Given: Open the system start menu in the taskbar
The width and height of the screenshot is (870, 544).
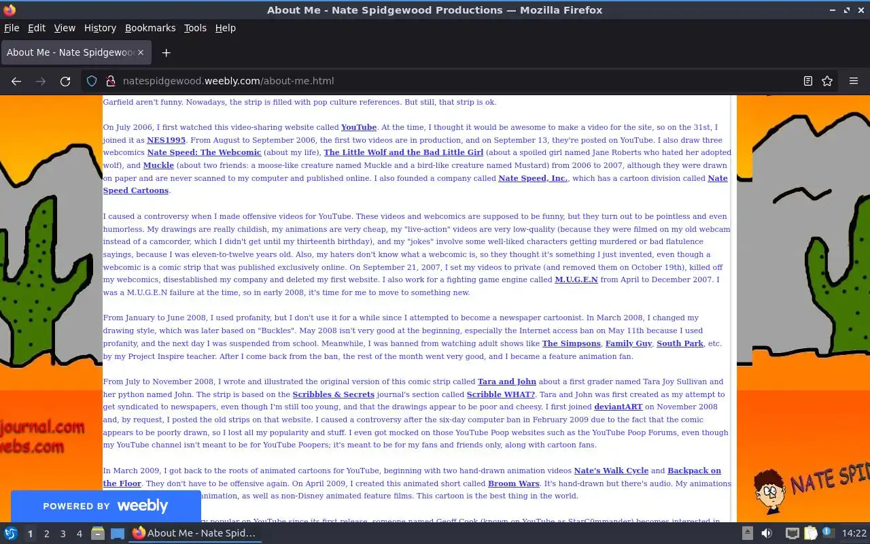Looking at the screenshot, I should click(x=10, y=533).
